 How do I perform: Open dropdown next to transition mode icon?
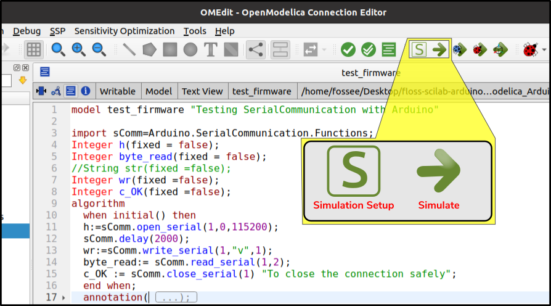point(324,49)
